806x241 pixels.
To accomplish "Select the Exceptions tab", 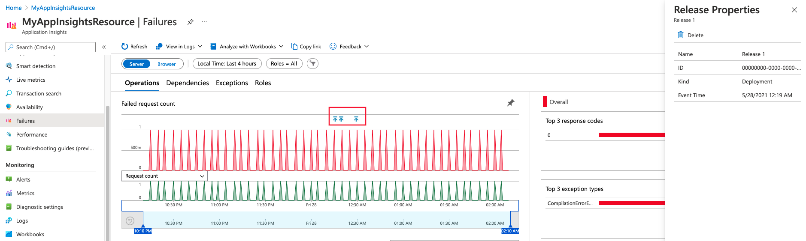I will pyautogui.click(x=232, y=83).
